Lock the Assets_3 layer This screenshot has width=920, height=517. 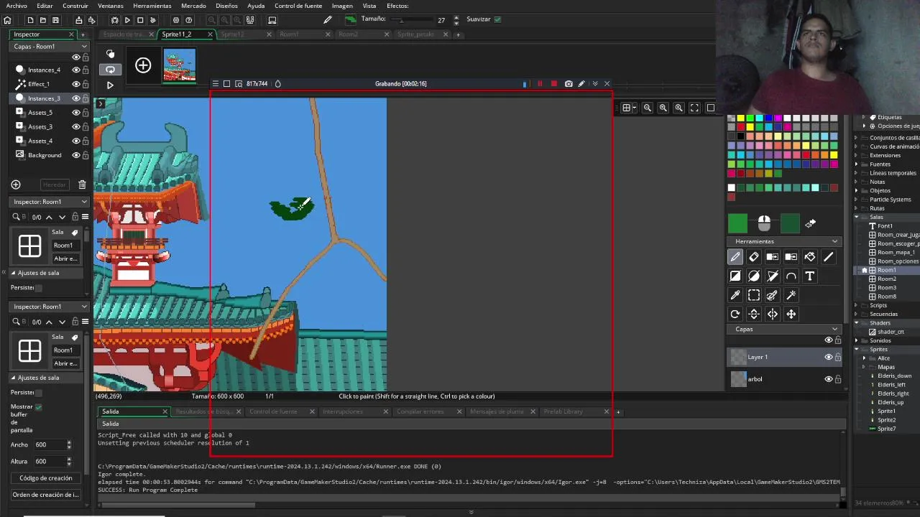(x=86, y=127)
